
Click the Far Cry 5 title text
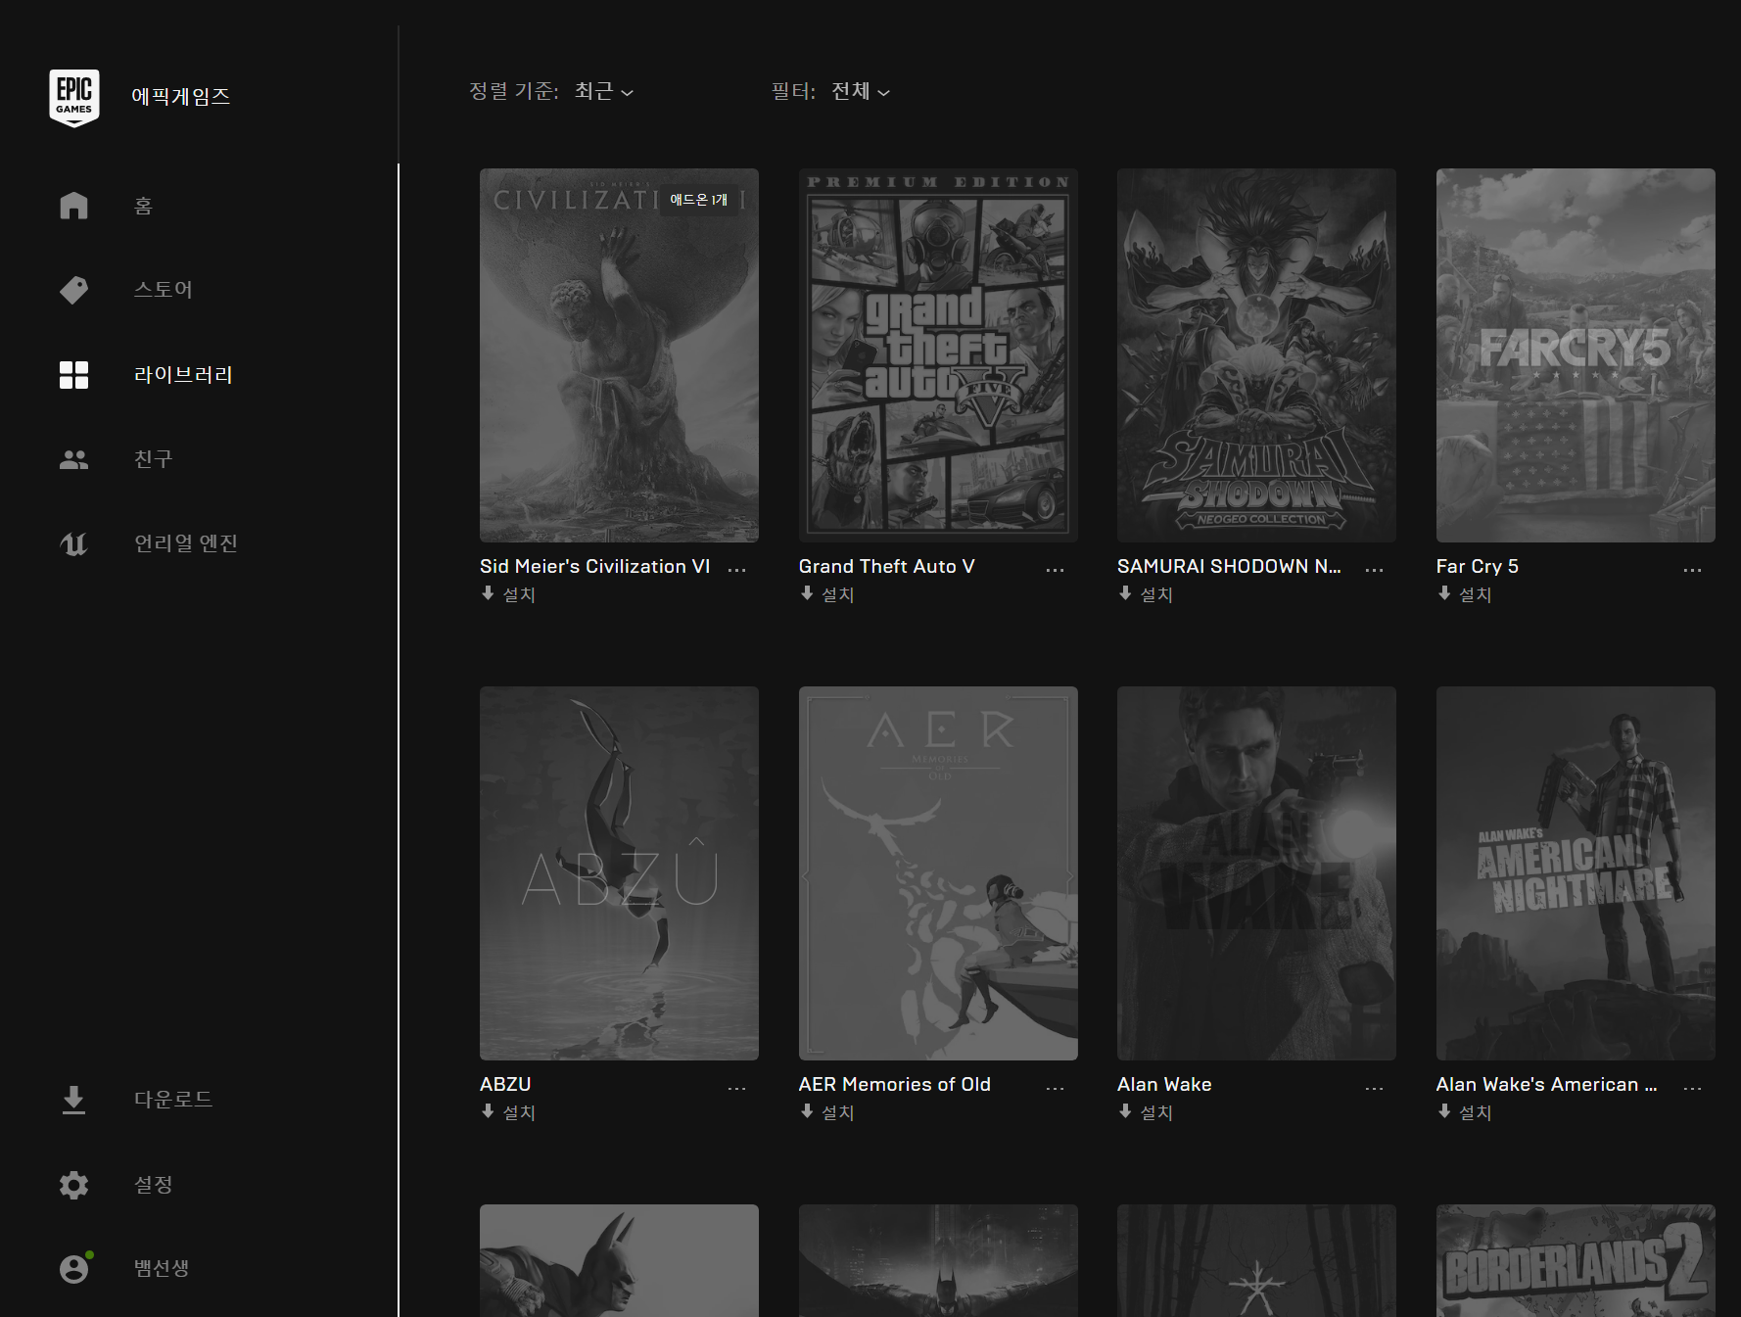point(1477,566)
